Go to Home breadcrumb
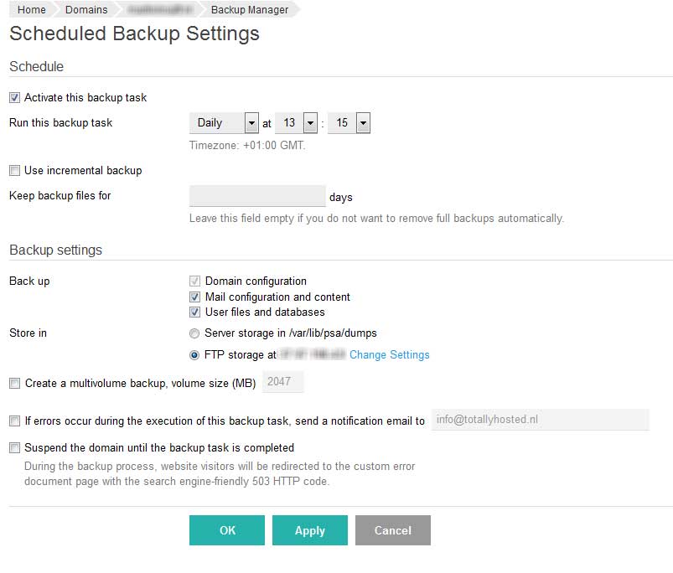 [x=32, y=10]
